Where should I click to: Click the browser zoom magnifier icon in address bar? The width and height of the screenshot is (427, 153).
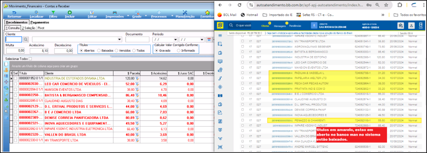[377, 5]
